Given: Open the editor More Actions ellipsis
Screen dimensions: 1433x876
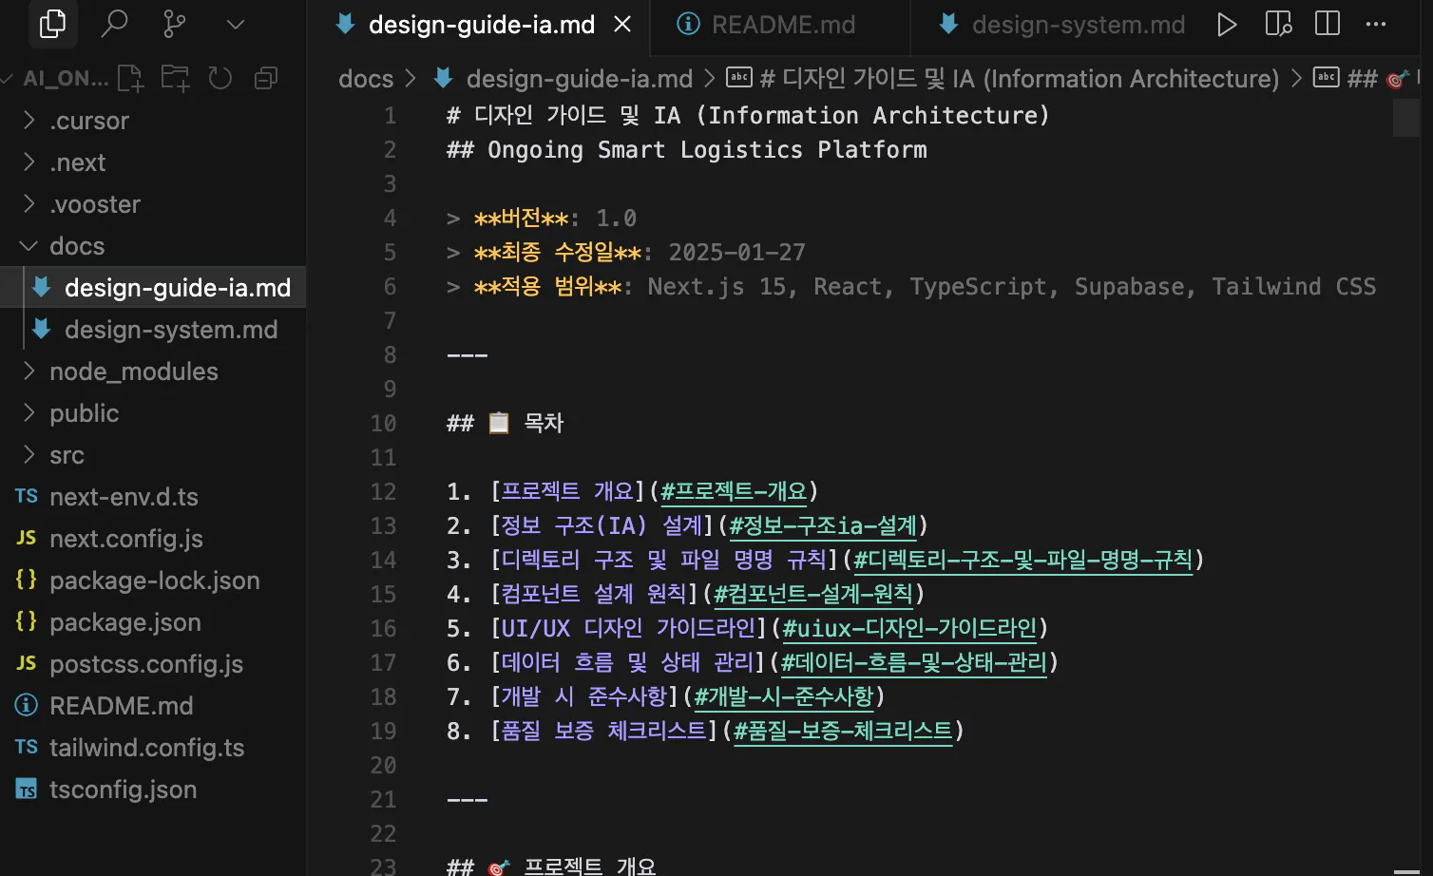Looking at the screenshot, I should [1376, 25].
